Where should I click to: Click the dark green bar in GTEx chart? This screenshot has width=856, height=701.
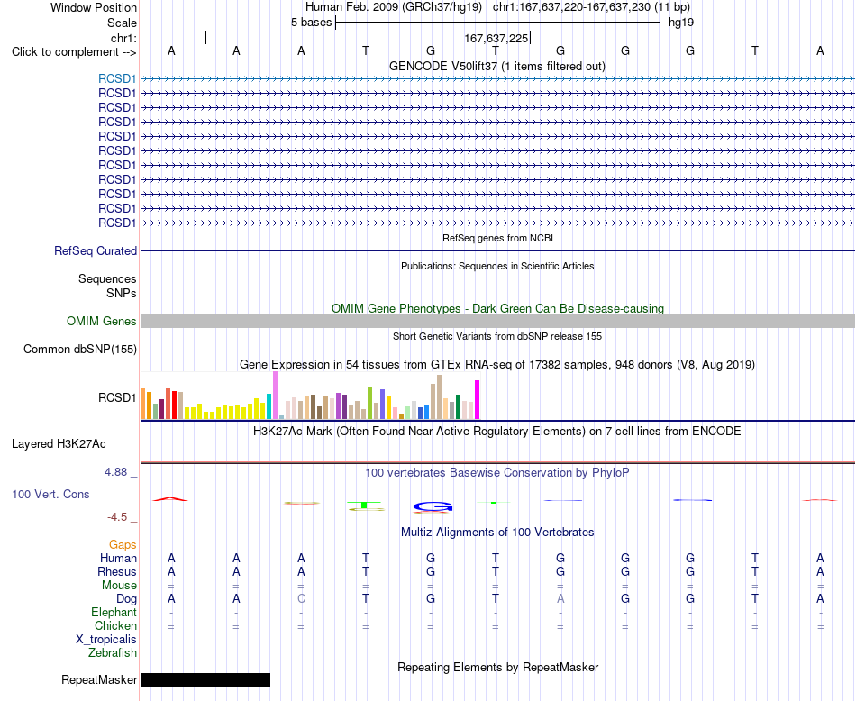click(x=458, y=406)
